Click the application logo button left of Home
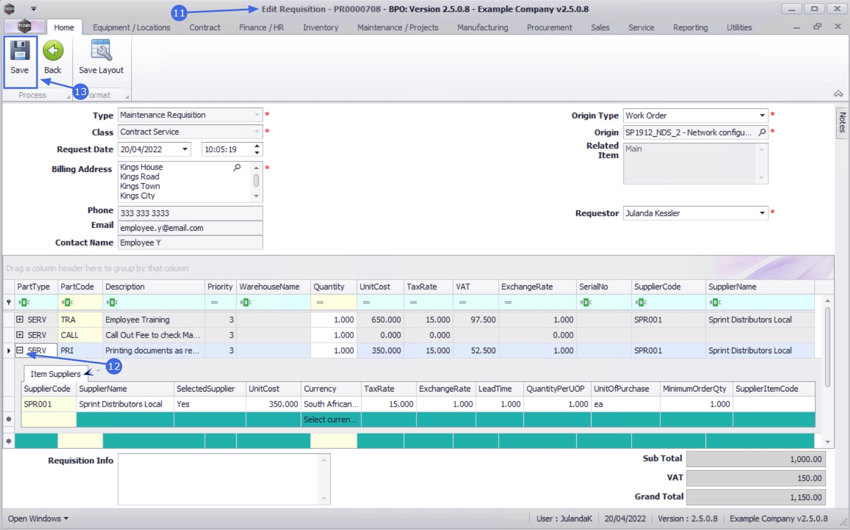 [x=24, y=26]
